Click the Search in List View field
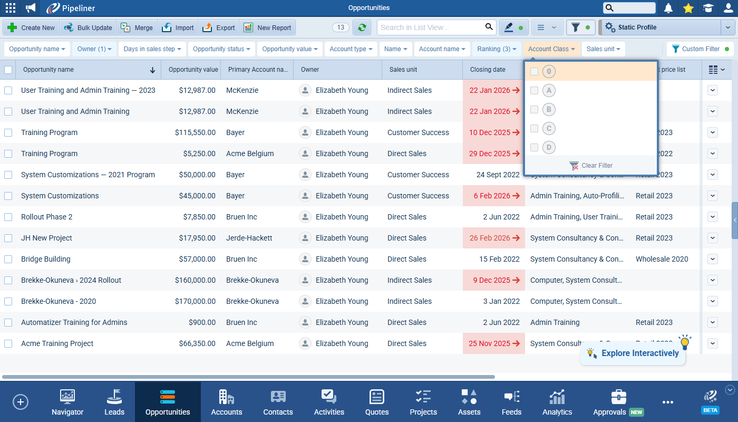 [431, 27]
